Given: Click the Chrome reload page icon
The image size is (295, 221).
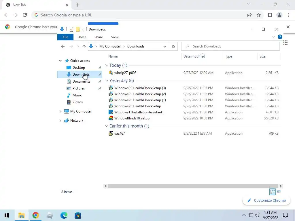Looking at the screenshot, I should [x=25, y=15].
